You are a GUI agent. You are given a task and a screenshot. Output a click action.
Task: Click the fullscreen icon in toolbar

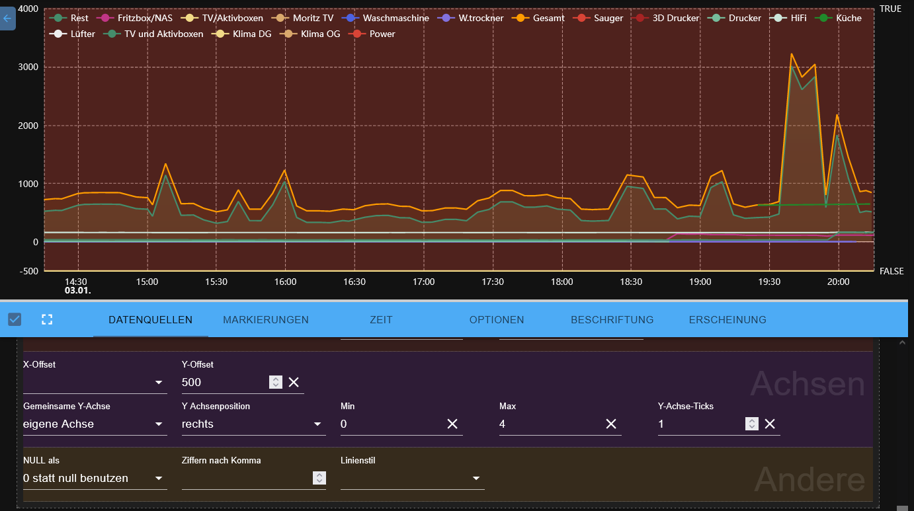(47, 320)
